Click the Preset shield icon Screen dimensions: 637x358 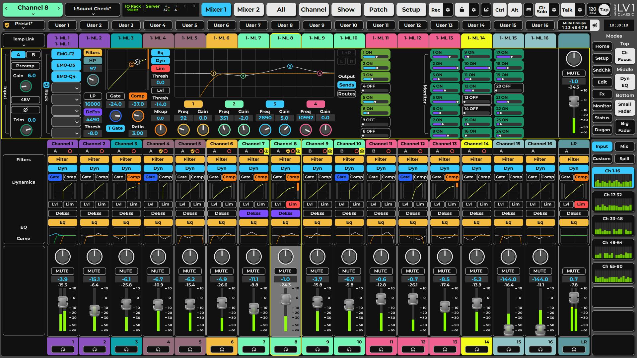click(7, 25)
